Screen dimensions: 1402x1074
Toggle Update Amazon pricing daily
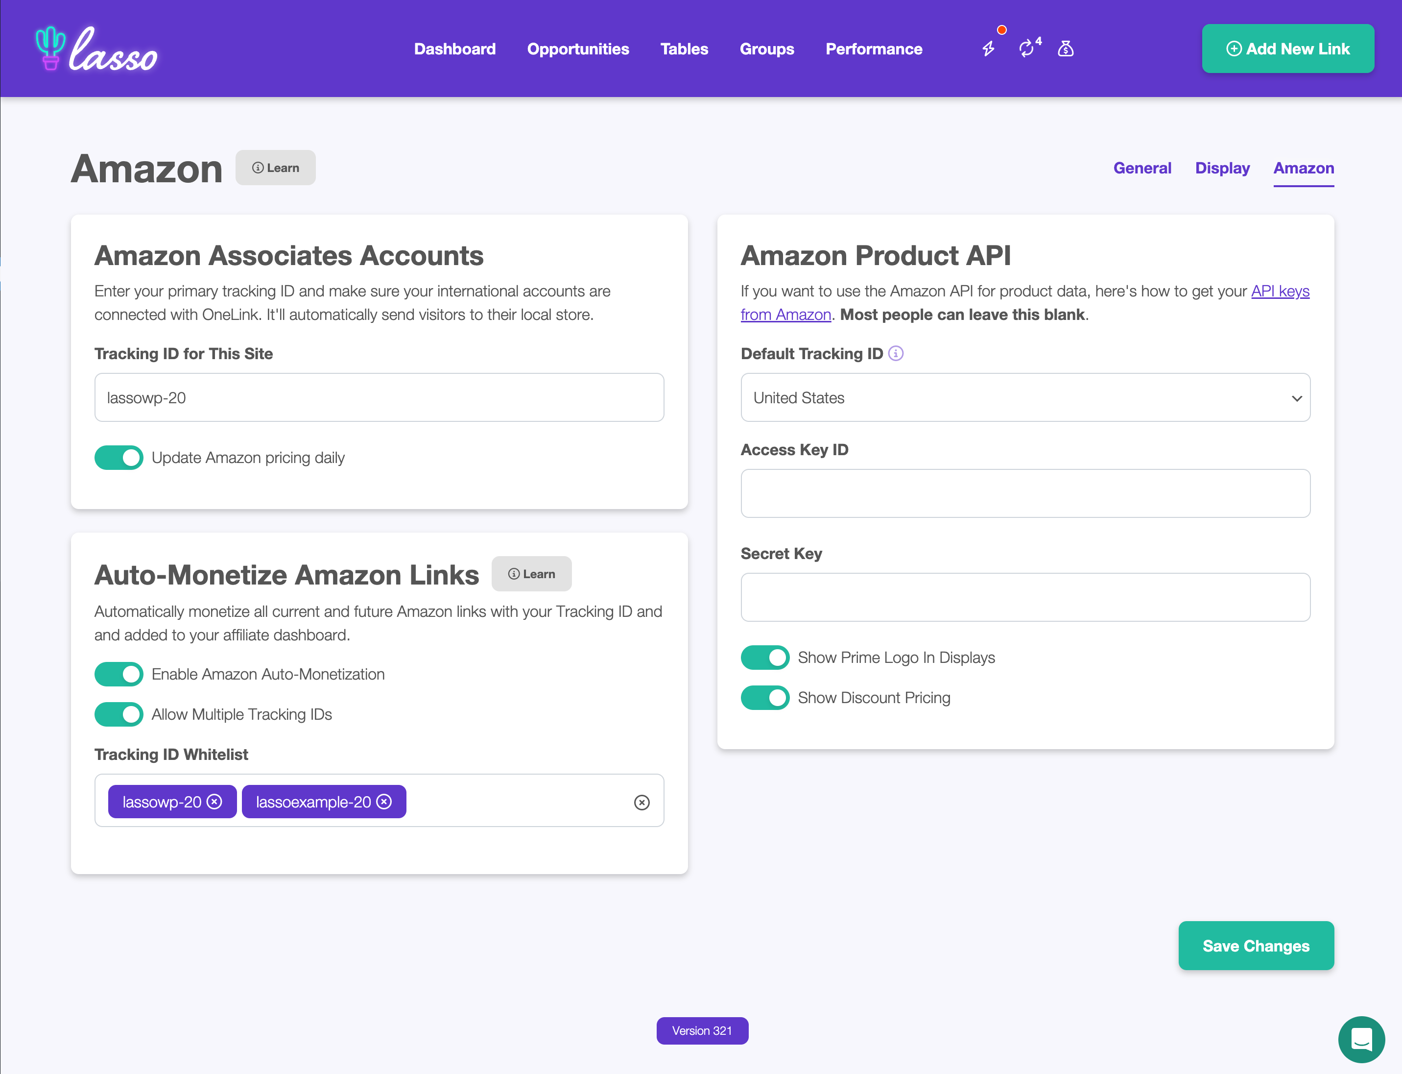119,458
